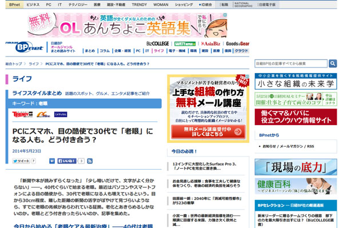Image resolution: width=343 pixels, height=228 pixels.
Task: Open the ライフスタイルまとめ heading link
Action: click(37, 93)
